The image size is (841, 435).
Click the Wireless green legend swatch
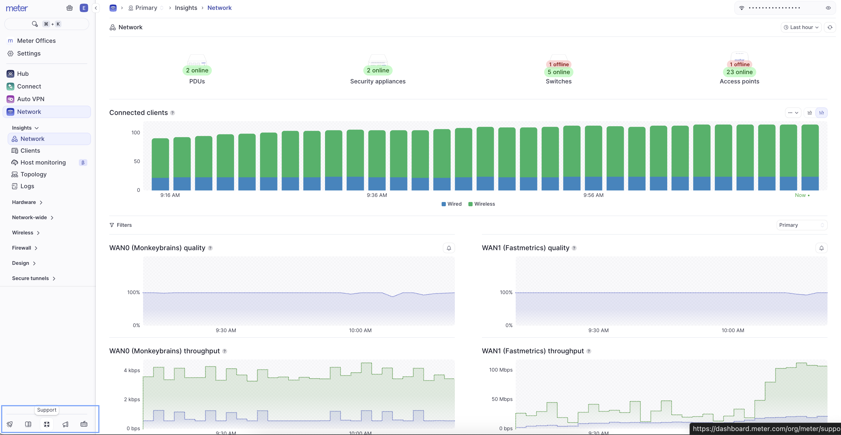click(470, 204)
